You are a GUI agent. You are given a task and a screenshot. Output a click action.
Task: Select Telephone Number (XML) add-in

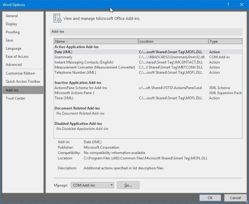(148, 72)
